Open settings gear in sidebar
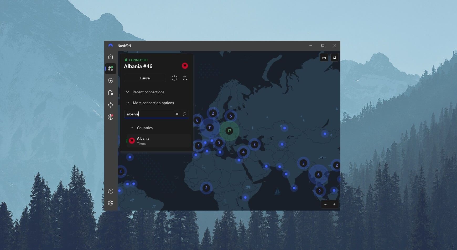Viewport: 457px width, 250px height. pos(111,203)
